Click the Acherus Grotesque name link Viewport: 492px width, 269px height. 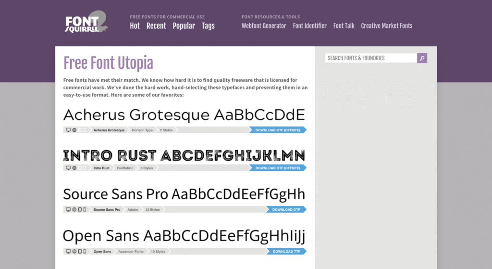109,130
